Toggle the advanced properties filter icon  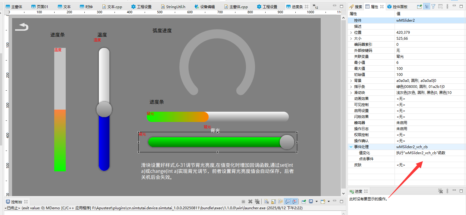(x=433, y=6)
